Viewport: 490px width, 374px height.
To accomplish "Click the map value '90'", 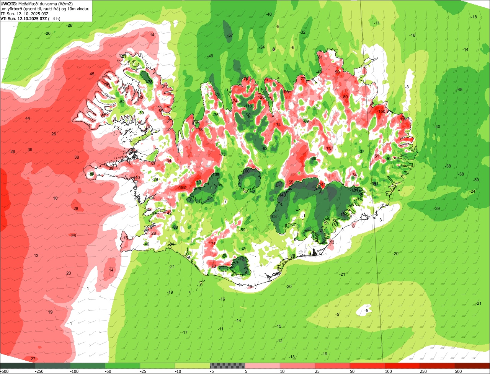I will click(337, 72).
